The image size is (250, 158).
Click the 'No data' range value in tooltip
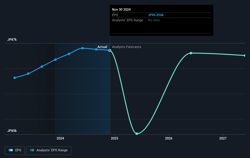154,20
